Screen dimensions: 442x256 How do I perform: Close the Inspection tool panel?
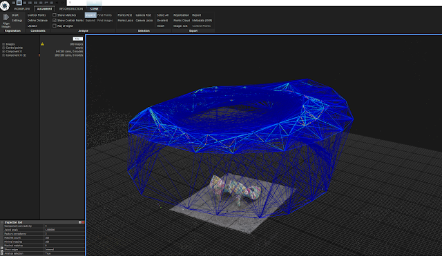[x=83, y=222]
